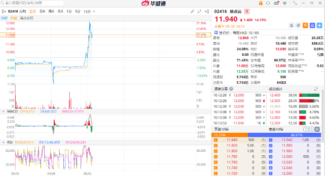Toggle the 分时 line indicator
This screenshot has width=325, height=176.
tap(4, 18)
